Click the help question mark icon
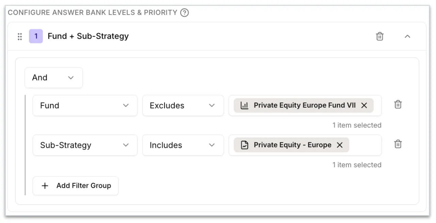The image size is (436, 223). [184, 13]
